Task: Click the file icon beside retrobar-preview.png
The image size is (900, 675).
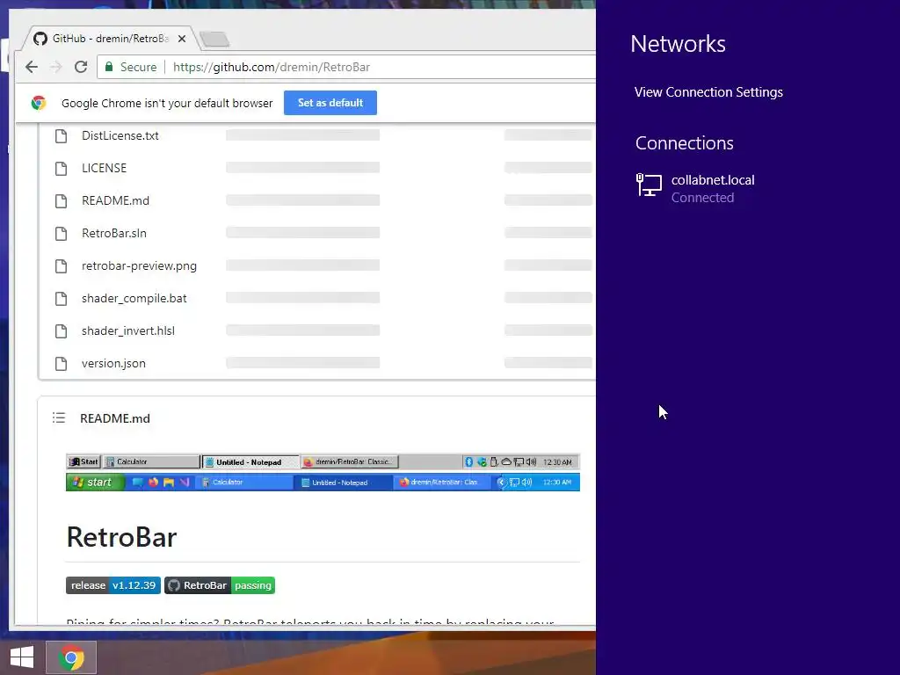Action: [61, 266]
